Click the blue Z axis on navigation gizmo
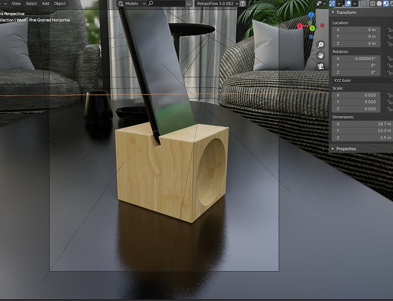393x301 pixels. 311,14
